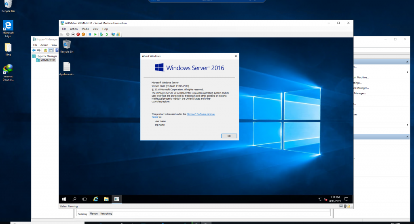Select the host Recycle Bin desktop icon
Screen dimensions: 414x224
(x=8, y=6)
